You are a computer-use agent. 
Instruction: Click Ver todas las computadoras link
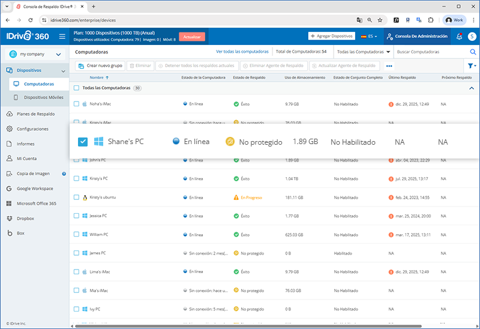242,52
